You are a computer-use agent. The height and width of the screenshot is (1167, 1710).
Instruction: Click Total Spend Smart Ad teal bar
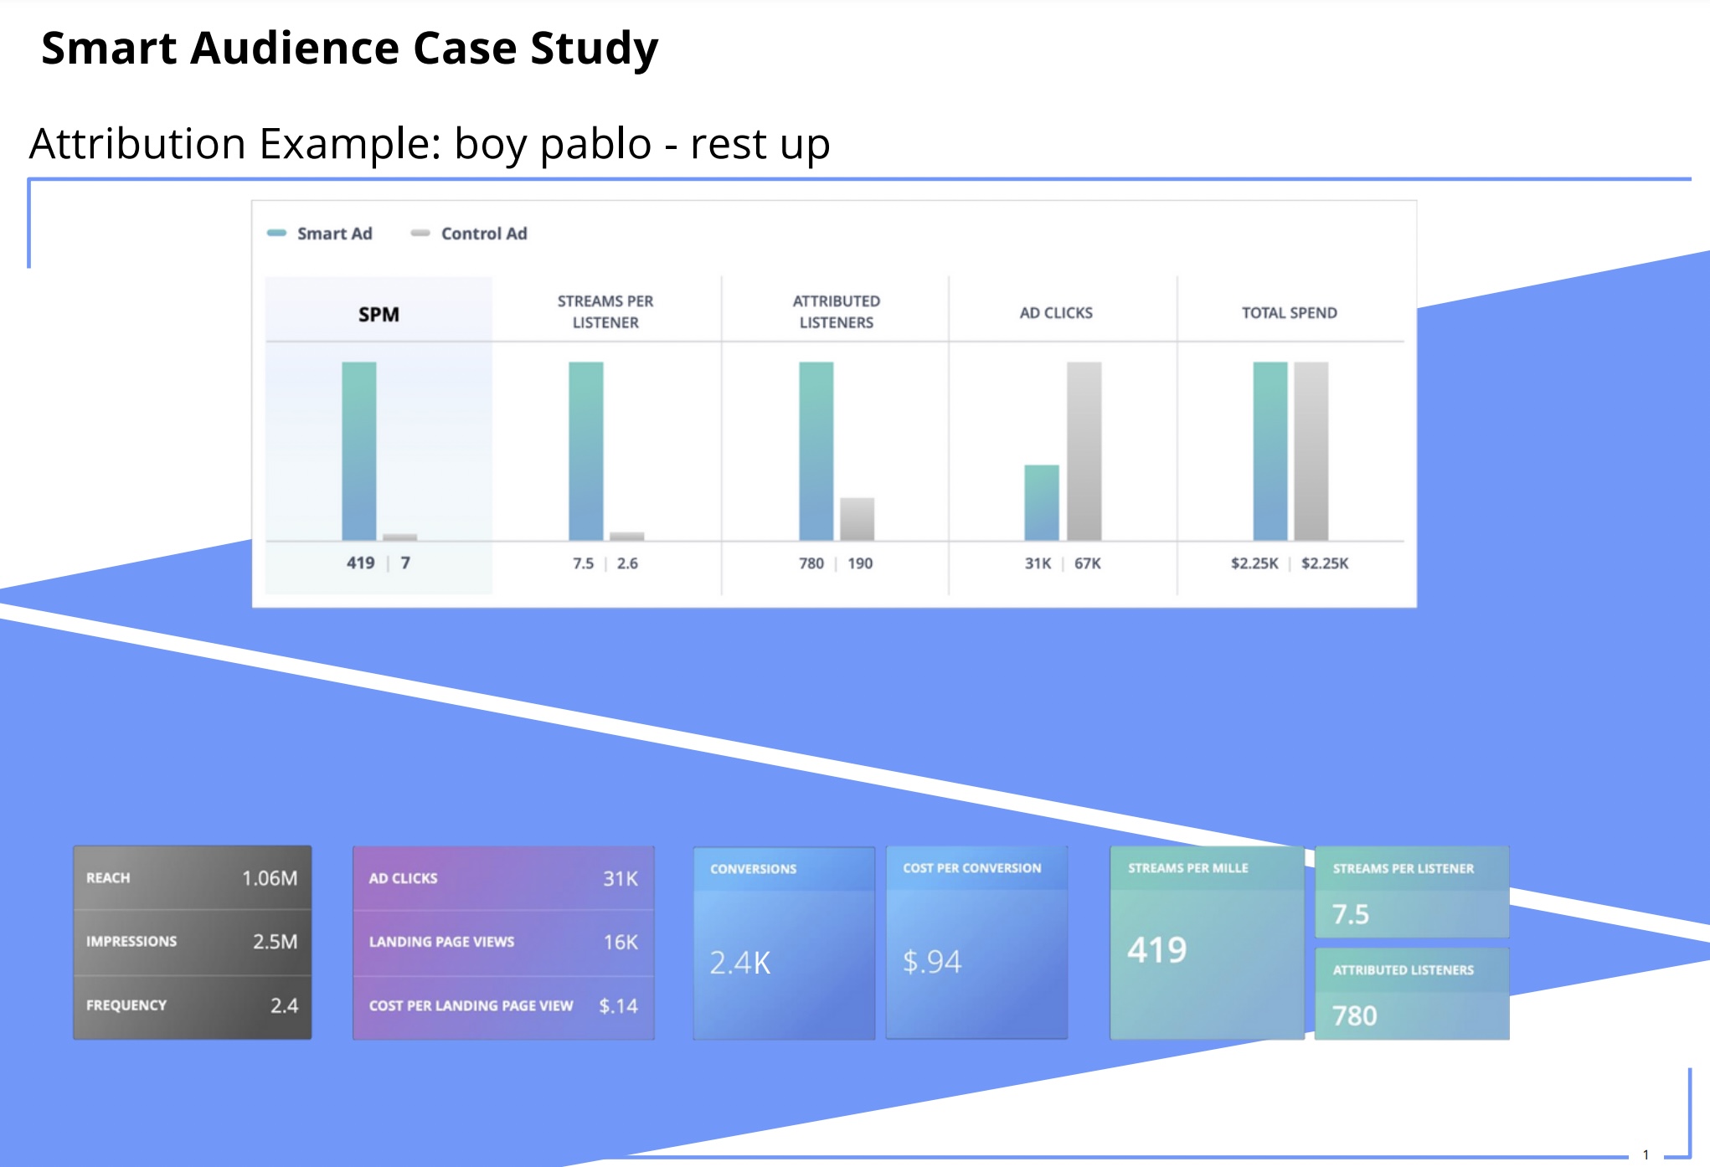[x=1270, y=451]
